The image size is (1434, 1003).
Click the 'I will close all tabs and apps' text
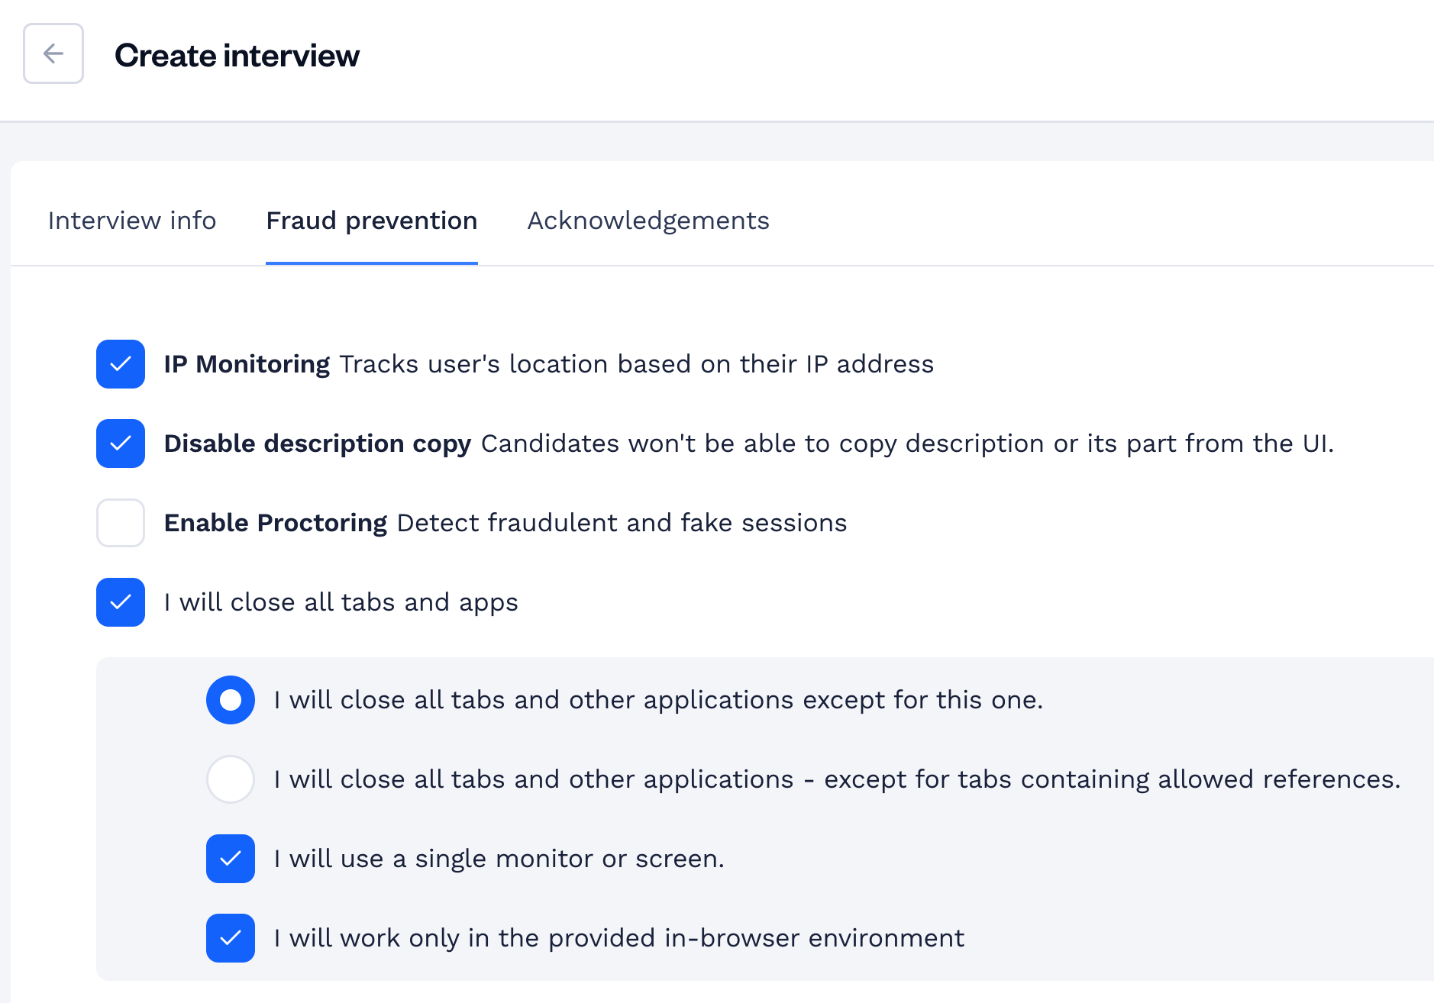(x=341, y=602)
